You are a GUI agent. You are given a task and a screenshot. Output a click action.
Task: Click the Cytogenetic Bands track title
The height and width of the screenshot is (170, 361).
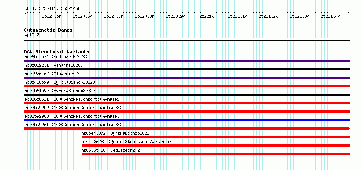[x=48, y=30]
